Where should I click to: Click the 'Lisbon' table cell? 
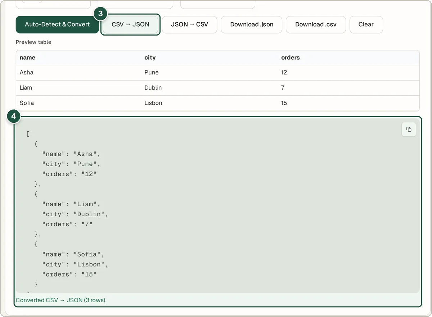(209, 103)
